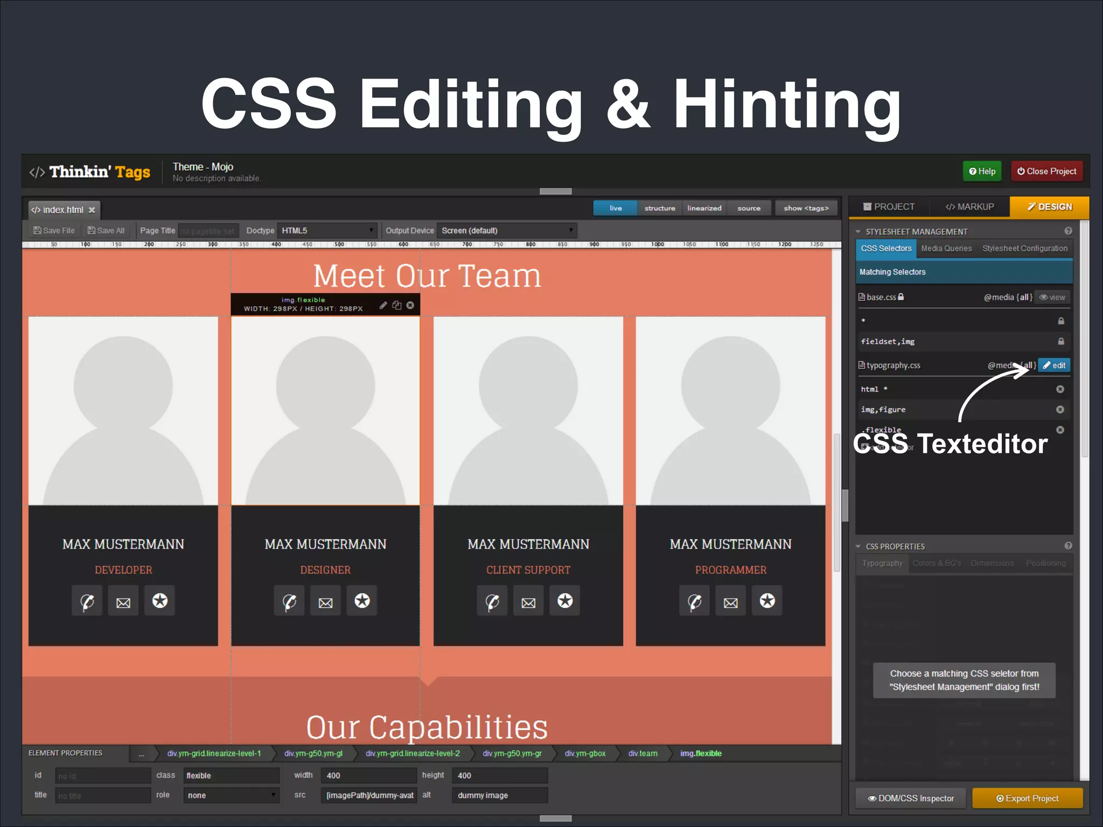
Task: Remove the html * selector
Action: (1060, 389)
